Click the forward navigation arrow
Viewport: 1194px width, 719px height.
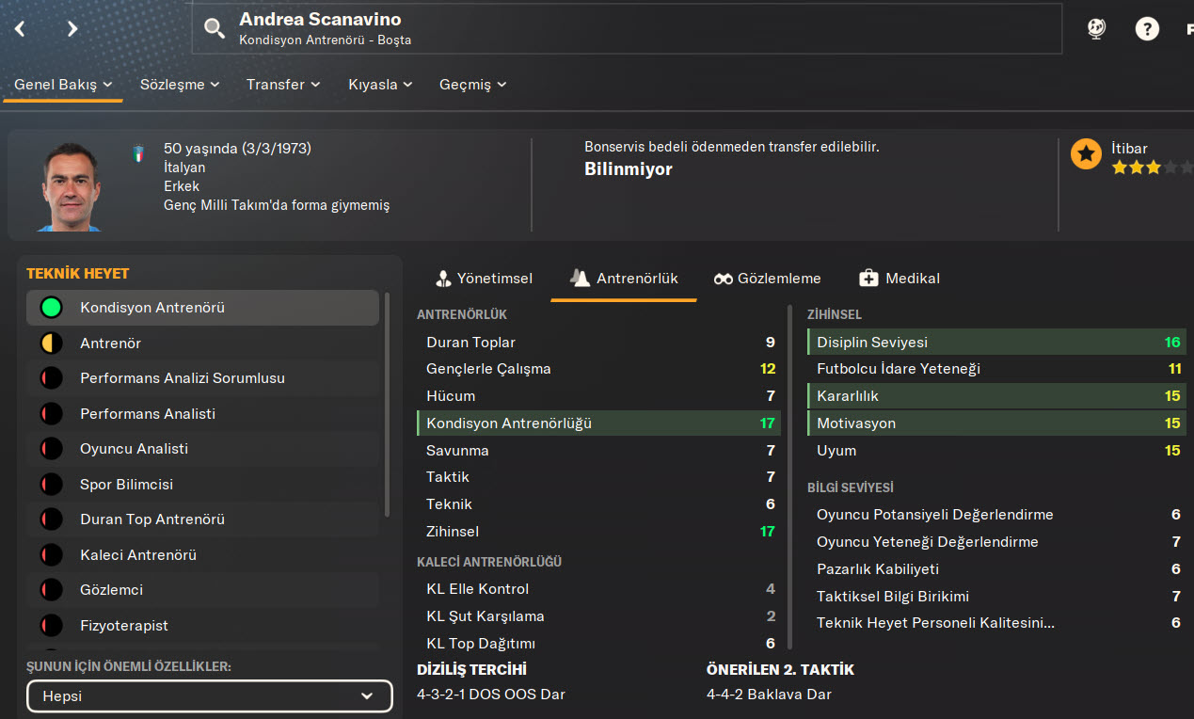click(72, 28)
